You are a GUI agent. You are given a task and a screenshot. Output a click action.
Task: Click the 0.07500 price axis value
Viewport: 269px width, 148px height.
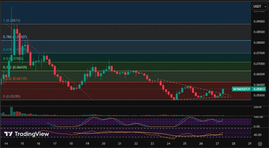pos(259,53)
